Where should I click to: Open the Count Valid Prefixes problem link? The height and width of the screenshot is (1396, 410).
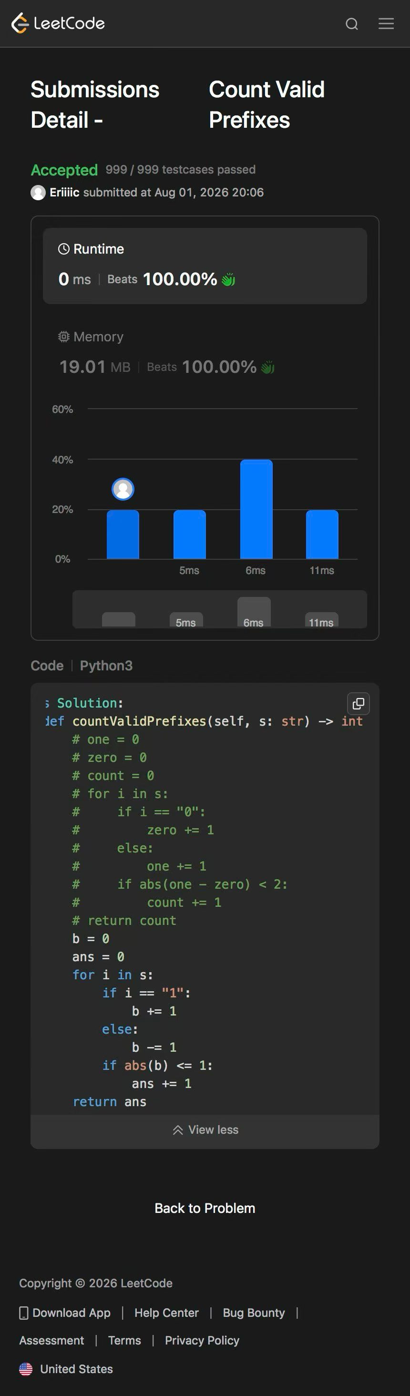pyautogui.click(x=266, y=104)
